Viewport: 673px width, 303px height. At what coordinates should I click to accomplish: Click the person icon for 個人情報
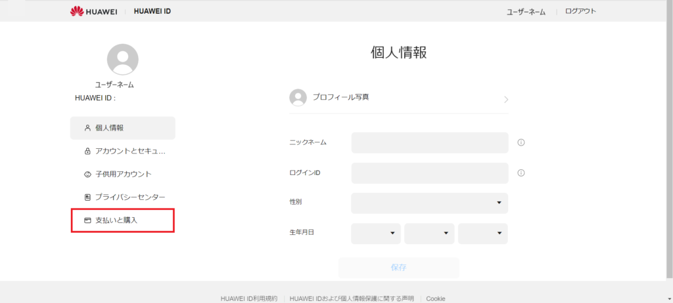[87, 128]
